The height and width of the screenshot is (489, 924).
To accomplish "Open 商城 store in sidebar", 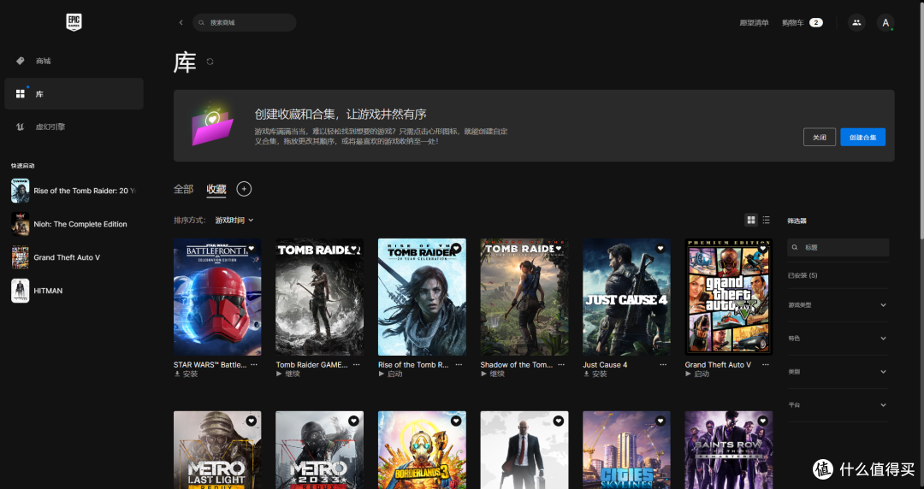I will tap(74, 61).
